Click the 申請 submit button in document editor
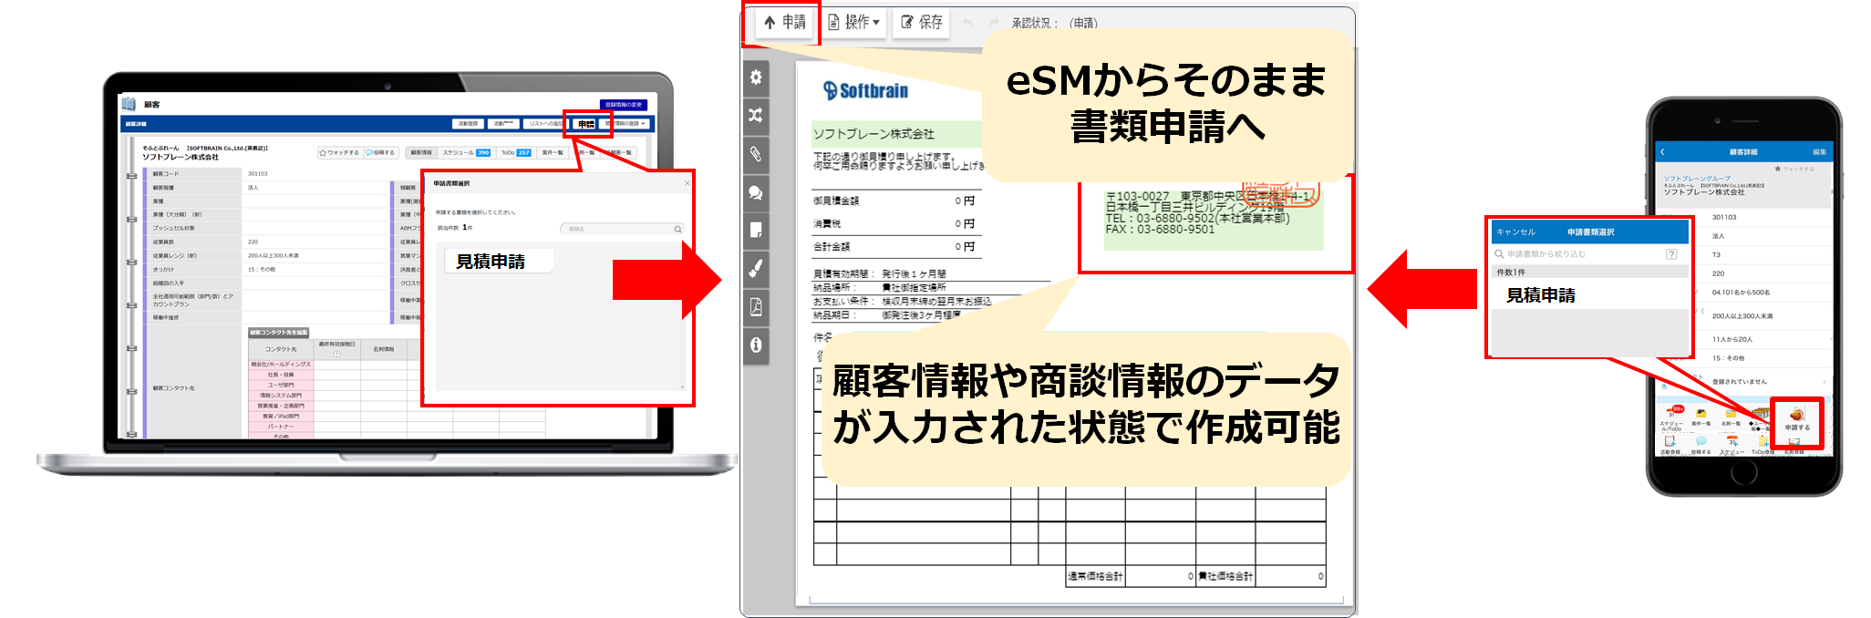The width and height of the screenshot is (1871, 618). point(784,23)
